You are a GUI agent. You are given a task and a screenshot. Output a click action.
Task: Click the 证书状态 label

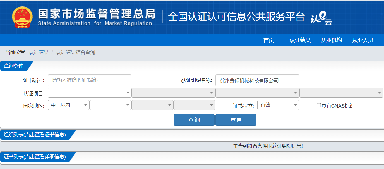click(x=243, y=106)
